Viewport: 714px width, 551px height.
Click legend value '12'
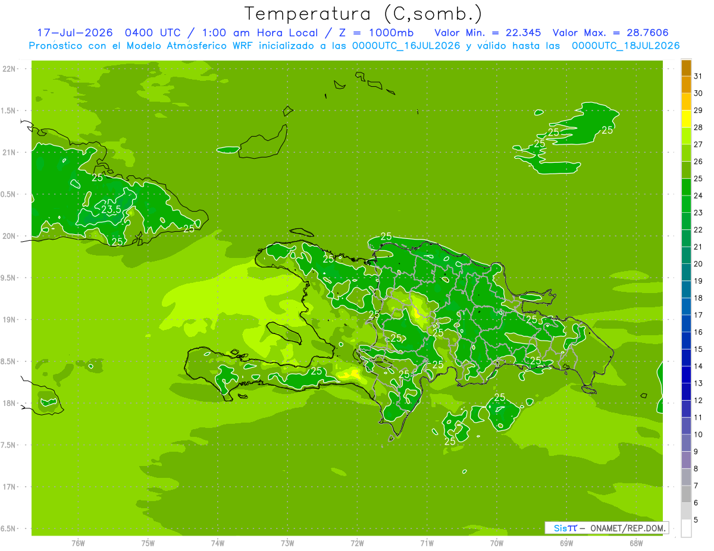tap(699, 400)
